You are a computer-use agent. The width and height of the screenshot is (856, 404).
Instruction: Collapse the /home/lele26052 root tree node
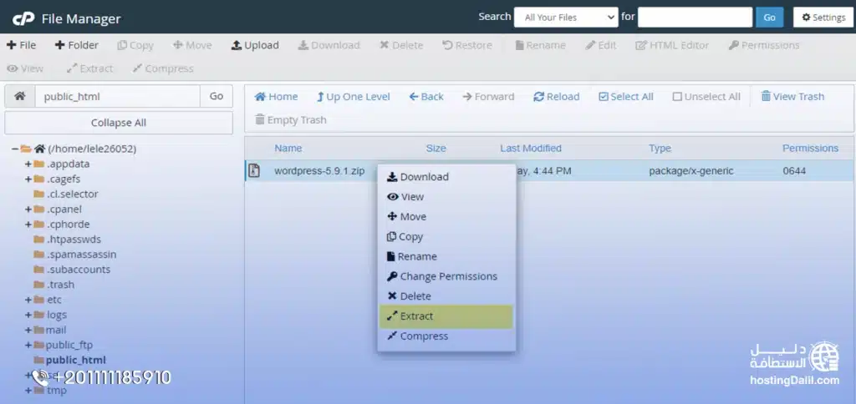coord(15,149)
